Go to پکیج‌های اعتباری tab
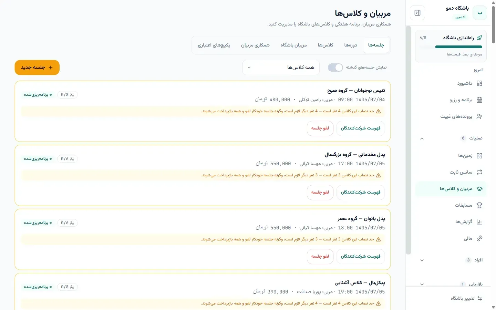 (214, 45)
